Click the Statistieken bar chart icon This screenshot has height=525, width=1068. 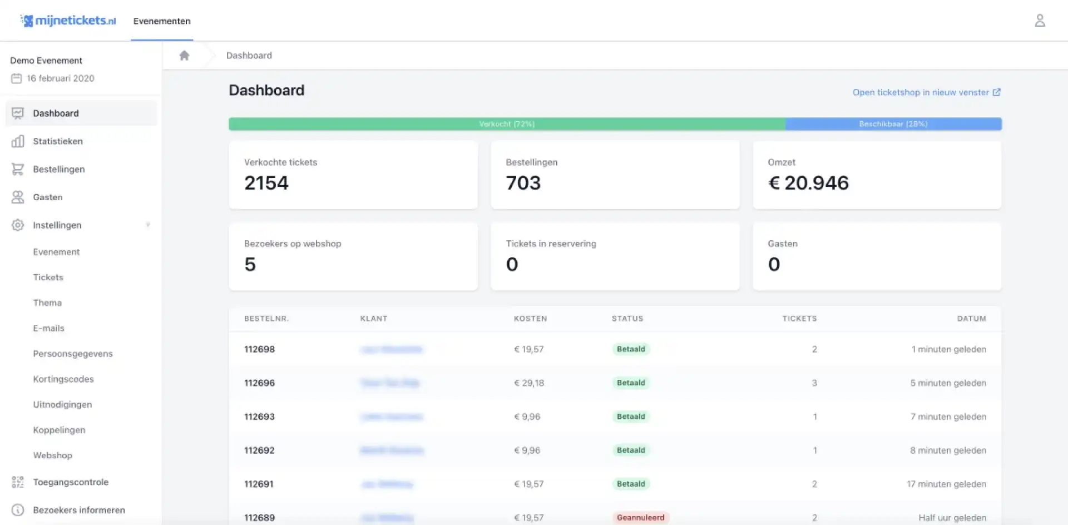click(x=18, y=141)
